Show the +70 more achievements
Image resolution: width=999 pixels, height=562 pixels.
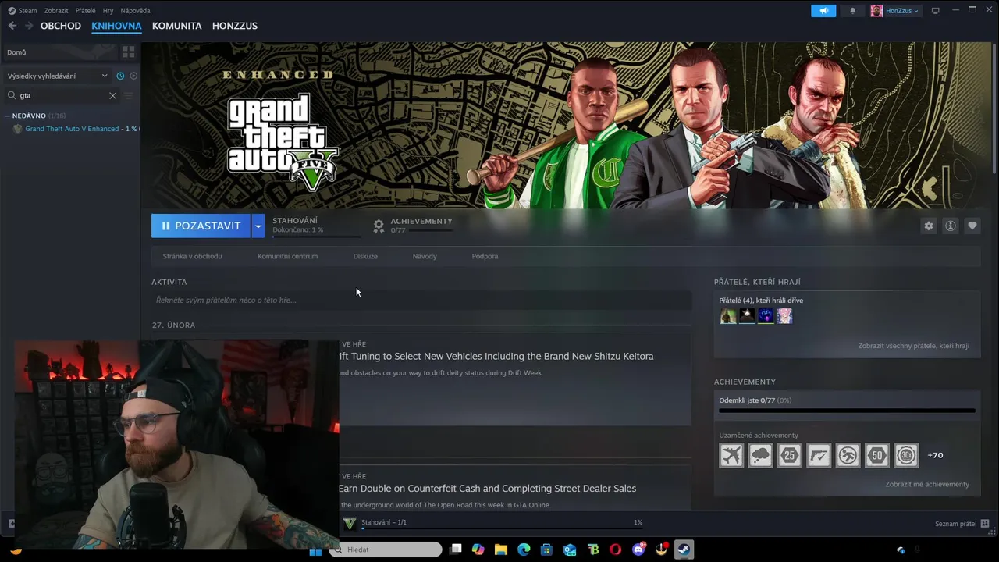pyautogui.click(x=935, y=455)
